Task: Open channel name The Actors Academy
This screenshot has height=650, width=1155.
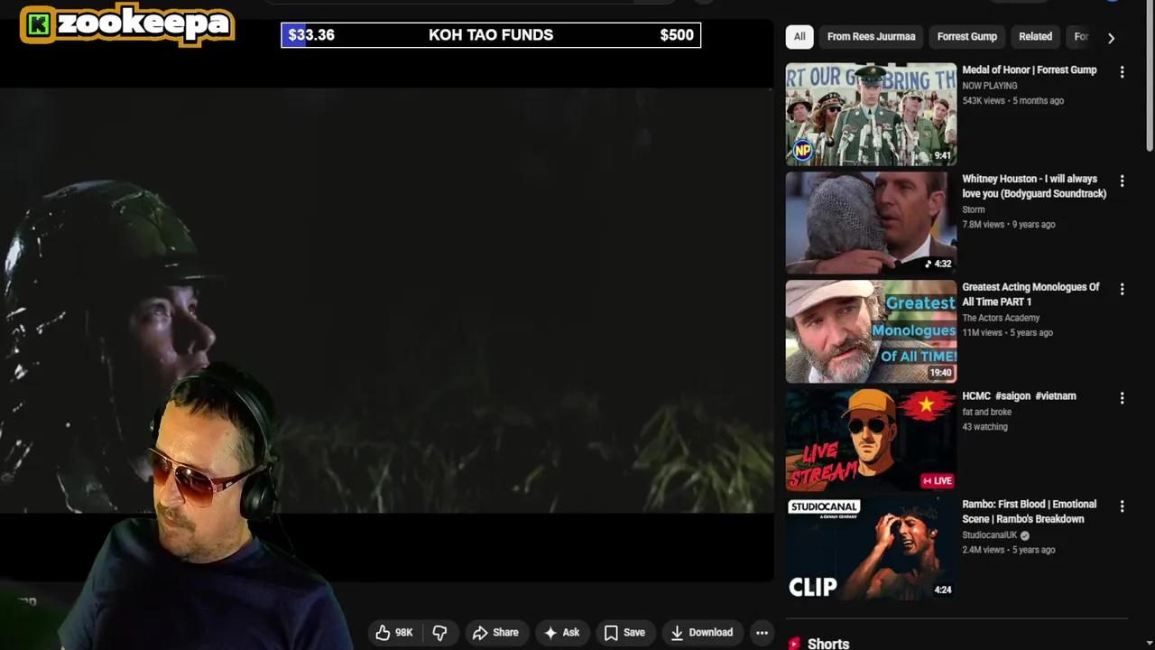Action: pos(1001,318)
